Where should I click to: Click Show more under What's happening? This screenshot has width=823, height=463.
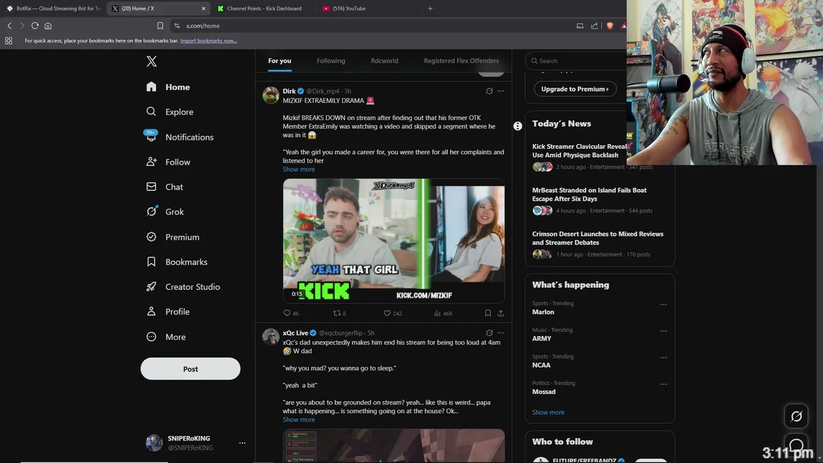(548, 412)
